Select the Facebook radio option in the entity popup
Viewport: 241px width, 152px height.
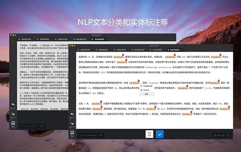point(141,90)
